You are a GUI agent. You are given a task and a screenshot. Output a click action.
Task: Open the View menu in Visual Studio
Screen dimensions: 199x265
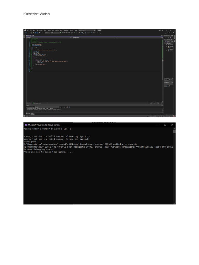(34, 30)
